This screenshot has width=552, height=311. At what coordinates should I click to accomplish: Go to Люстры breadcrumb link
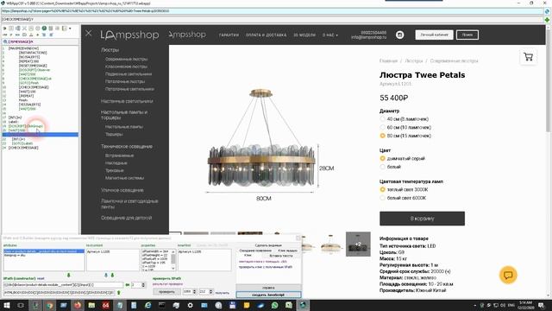coord(414,61)
